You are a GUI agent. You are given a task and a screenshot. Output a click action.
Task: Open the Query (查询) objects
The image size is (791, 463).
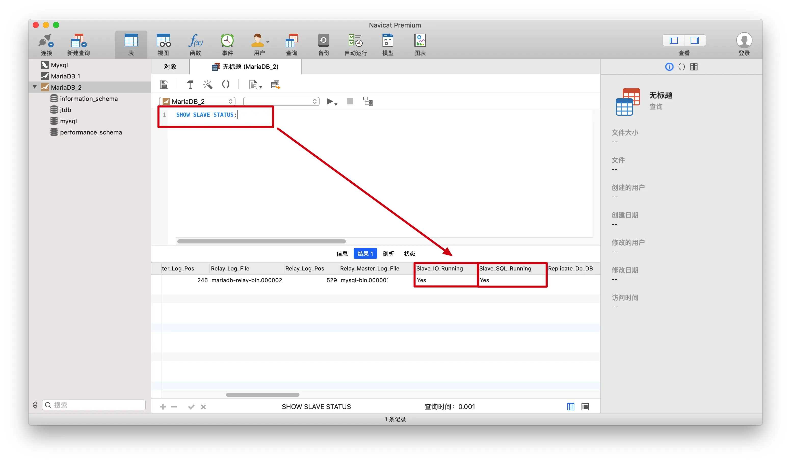pos(292,45)
